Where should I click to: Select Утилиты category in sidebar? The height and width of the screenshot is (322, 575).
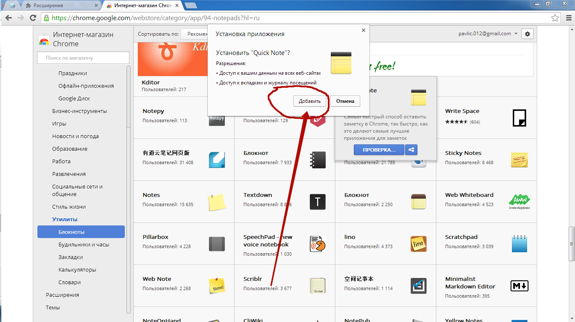pos(65,219)
